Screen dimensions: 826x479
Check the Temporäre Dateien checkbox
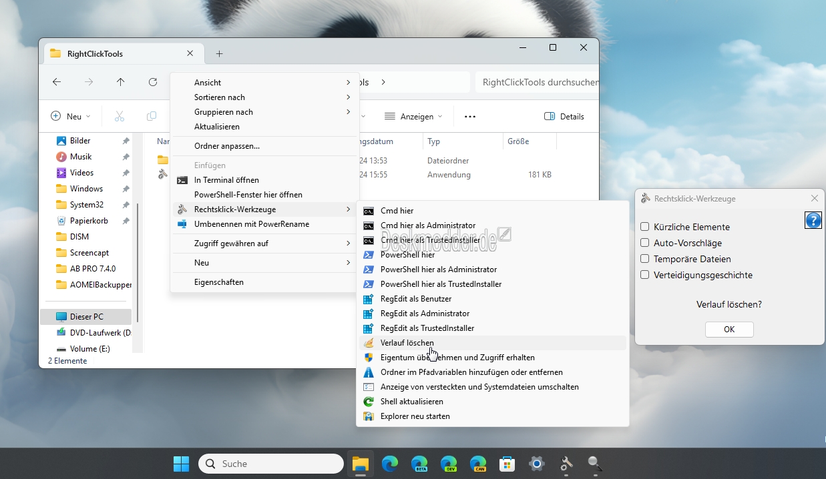(645, 259)
